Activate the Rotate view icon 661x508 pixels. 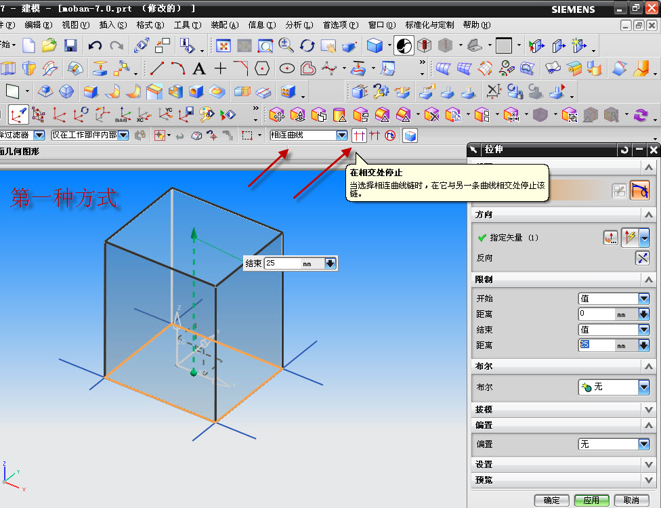tap(307, 45)
